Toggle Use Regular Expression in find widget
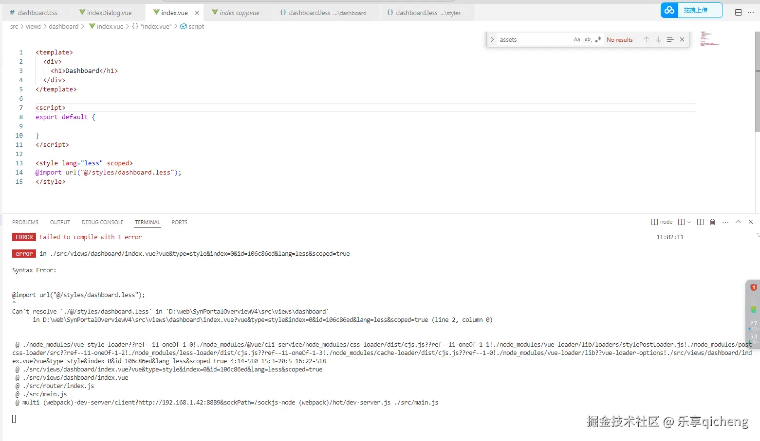 [598, 40]
